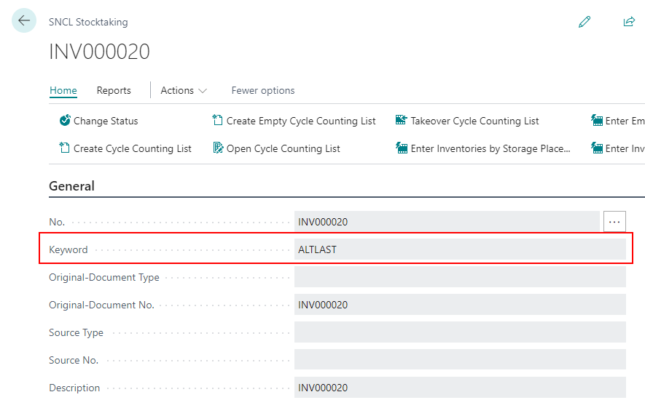
Task: Click the Description field INV000020
Action: (x=460, y=388)
